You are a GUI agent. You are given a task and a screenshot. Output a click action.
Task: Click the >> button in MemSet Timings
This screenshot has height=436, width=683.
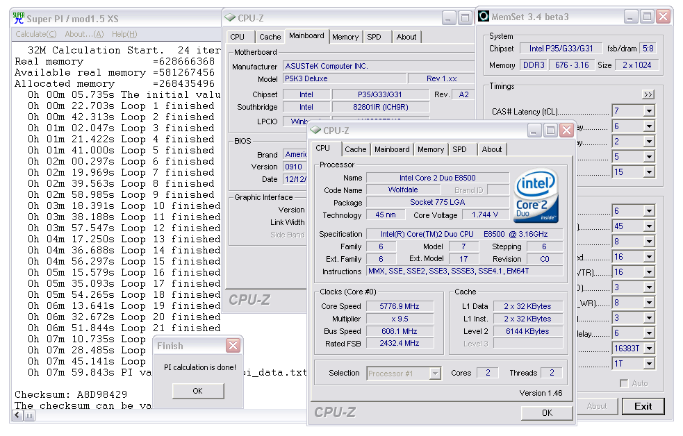(648, 94)
